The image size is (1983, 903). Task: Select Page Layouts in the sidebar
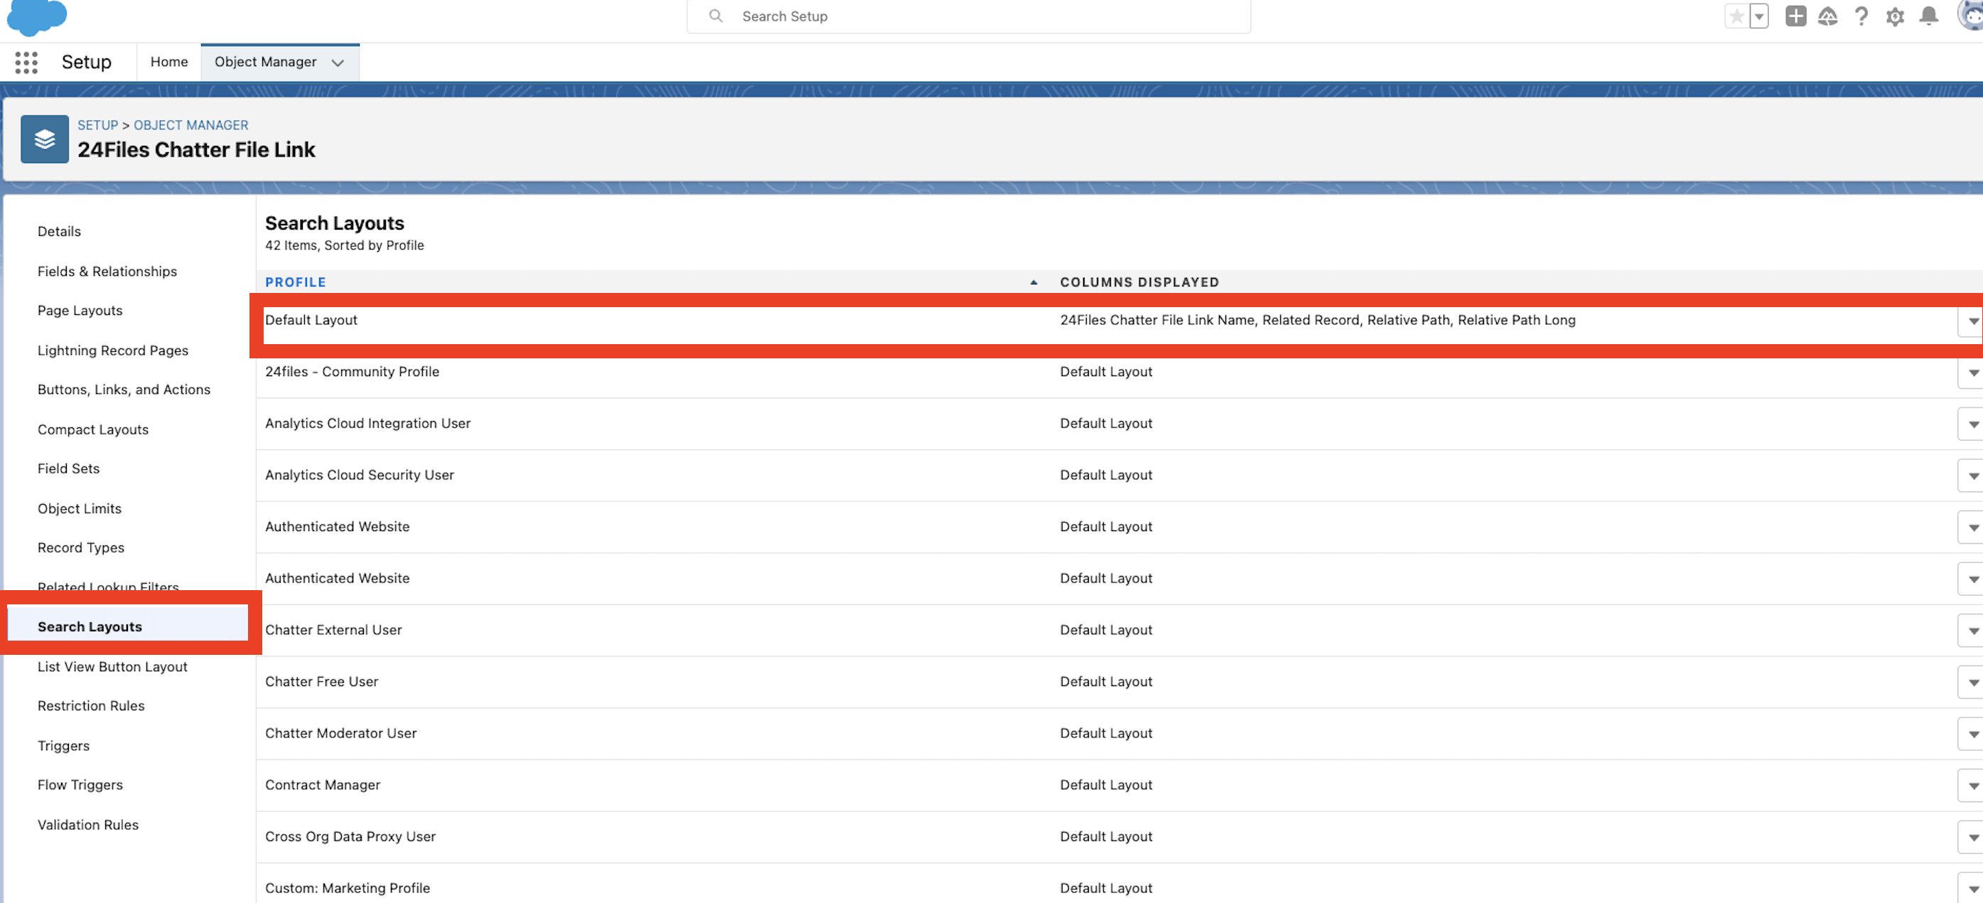(80, 310)
